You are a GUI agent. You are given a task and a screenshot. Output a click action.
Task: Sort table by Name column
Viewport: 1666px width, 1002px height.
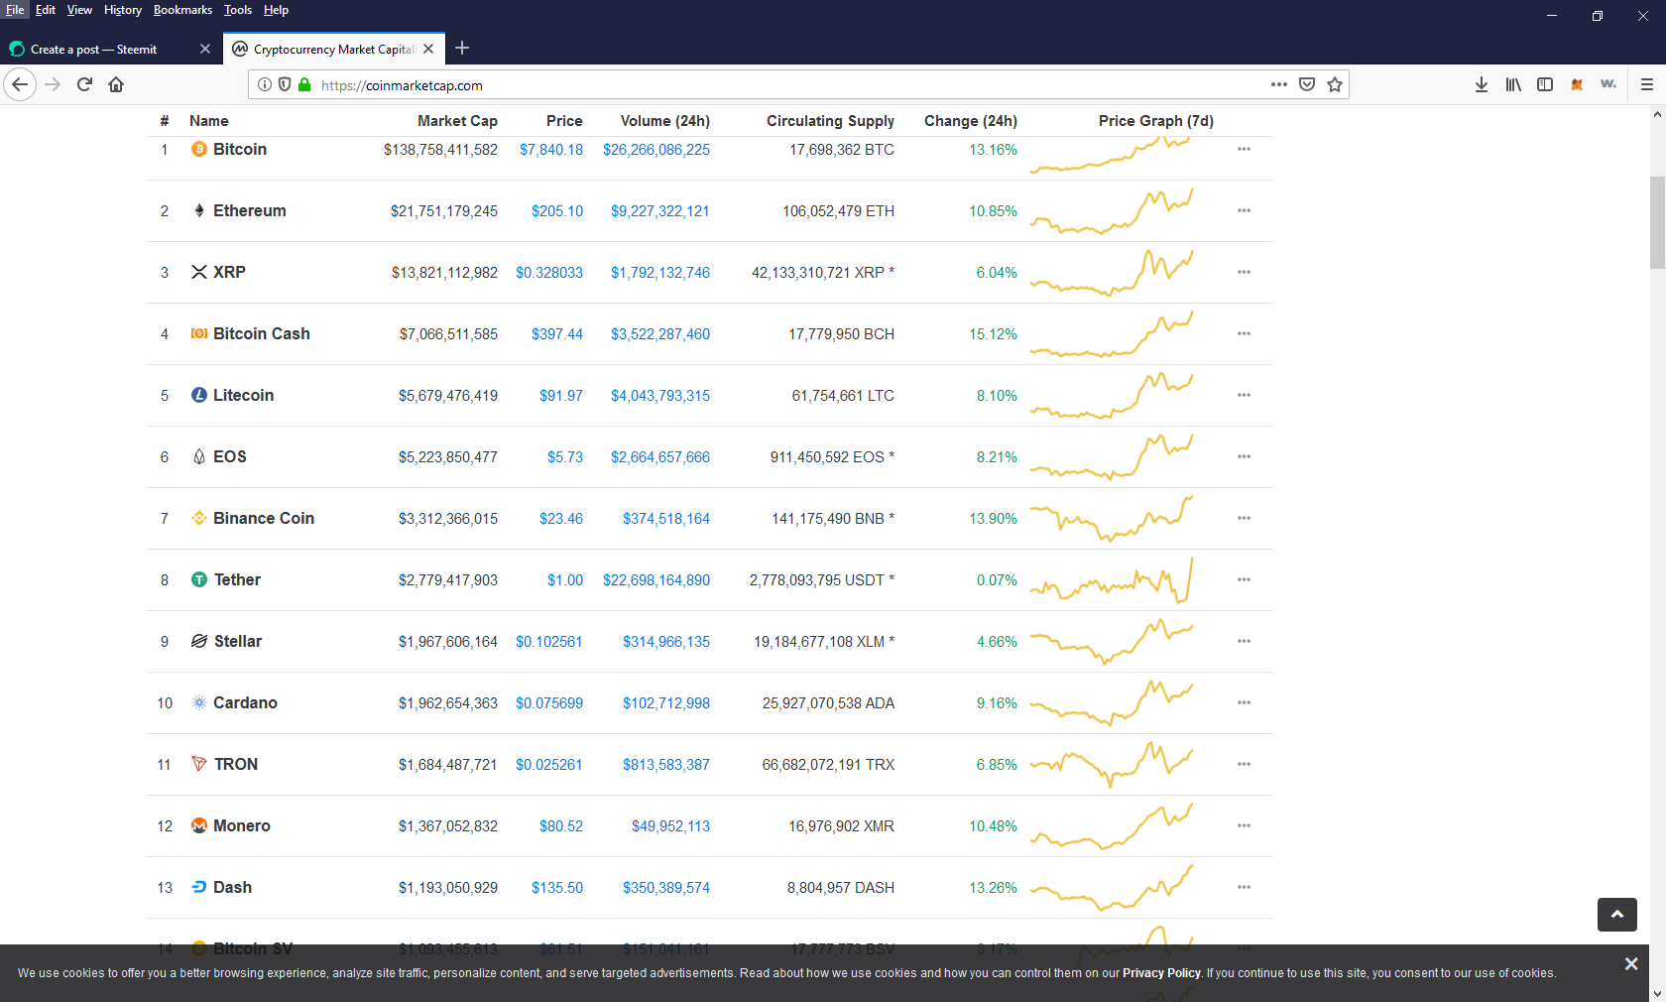pyautogui.click(x=209, y=121)
